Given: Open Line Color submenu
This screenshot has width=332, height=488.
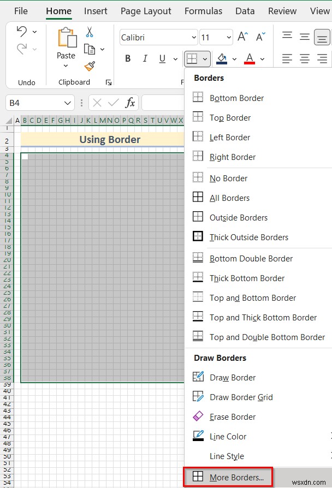Looking at the screenshot, I should (258, 436).
